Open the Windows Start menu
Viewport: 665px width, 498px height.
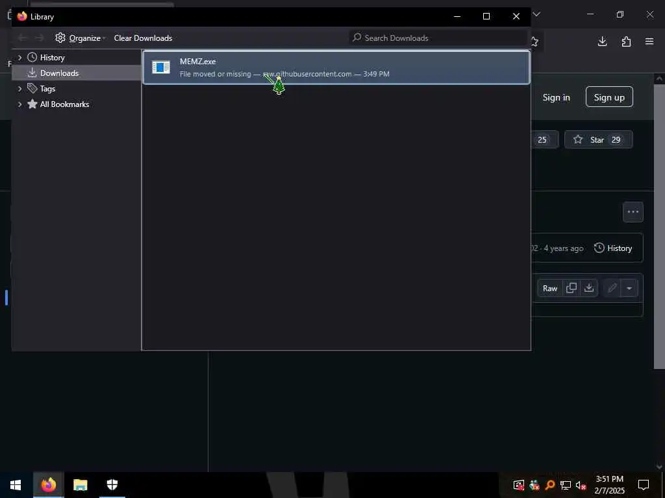point(16,485)
